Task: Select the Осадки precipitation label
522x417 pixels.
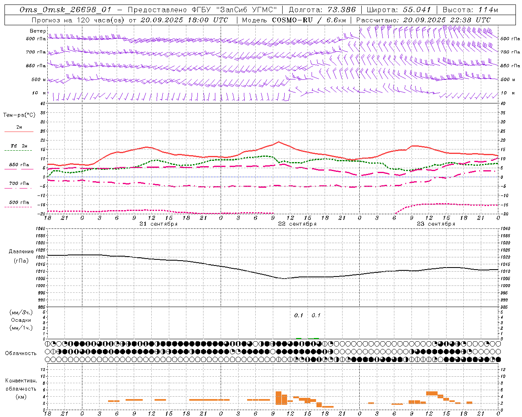Action: pos(21,320)
